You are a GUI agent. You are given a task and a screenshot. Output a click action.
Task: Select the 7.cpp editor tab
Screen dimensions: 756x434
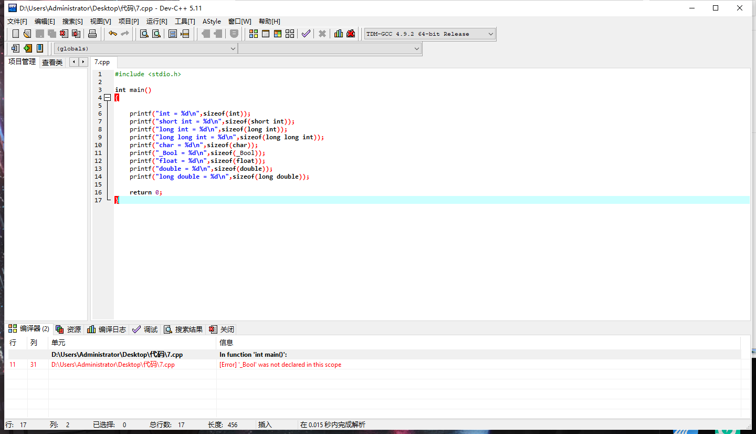pos(102,62)
